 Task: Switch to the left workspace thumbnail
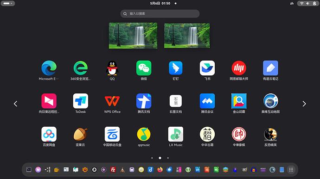(x=133, y=36)
